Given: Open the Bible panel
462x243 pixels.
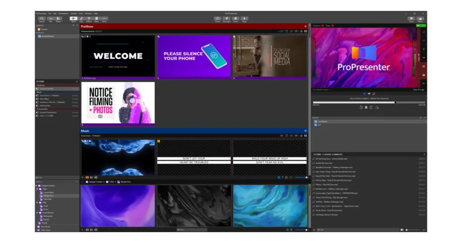Looking at the screenshot, I should click(97, 19).
